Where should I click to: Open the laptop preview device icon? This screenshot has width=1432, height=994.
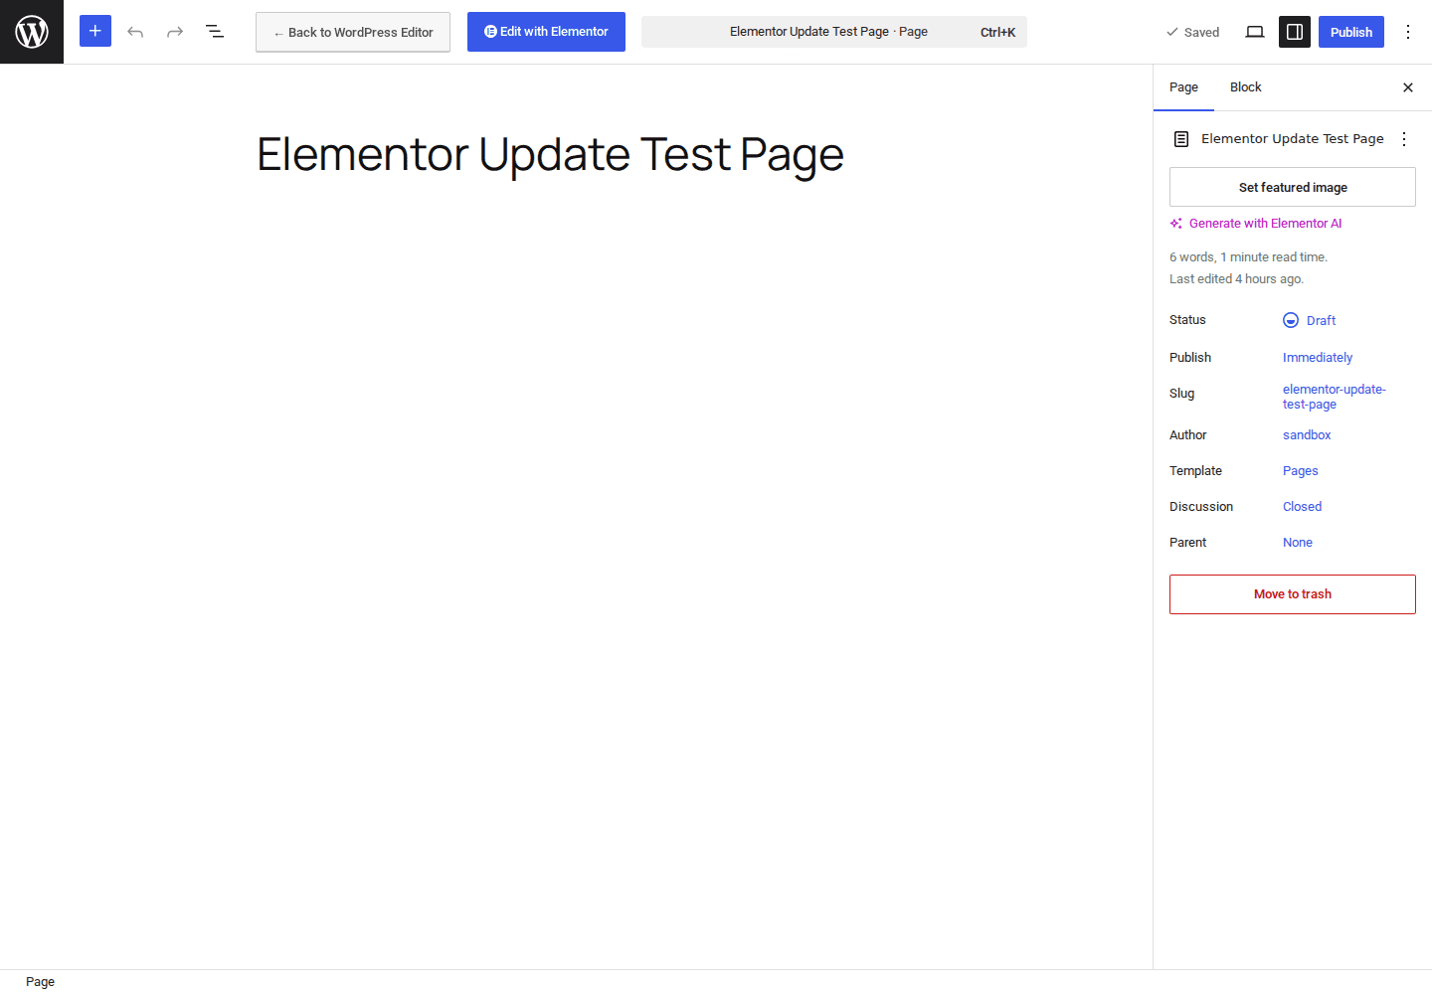pos(1255,32)
